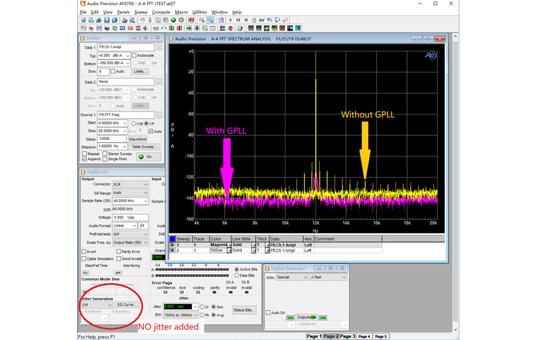Click the AP logo in the graph corner
The image size is (537, 340).
click(430, 55)
